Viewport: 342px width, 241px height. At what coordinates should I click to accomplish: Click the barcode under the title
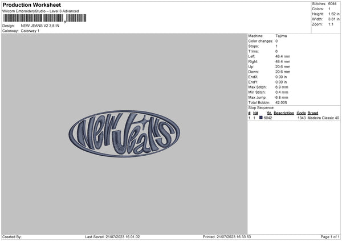click(x=44, y=18)
